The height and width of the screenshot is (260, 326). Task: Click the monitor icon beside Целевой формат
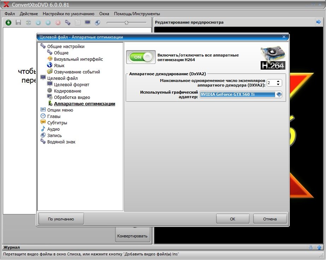click(x=49, y=84)
